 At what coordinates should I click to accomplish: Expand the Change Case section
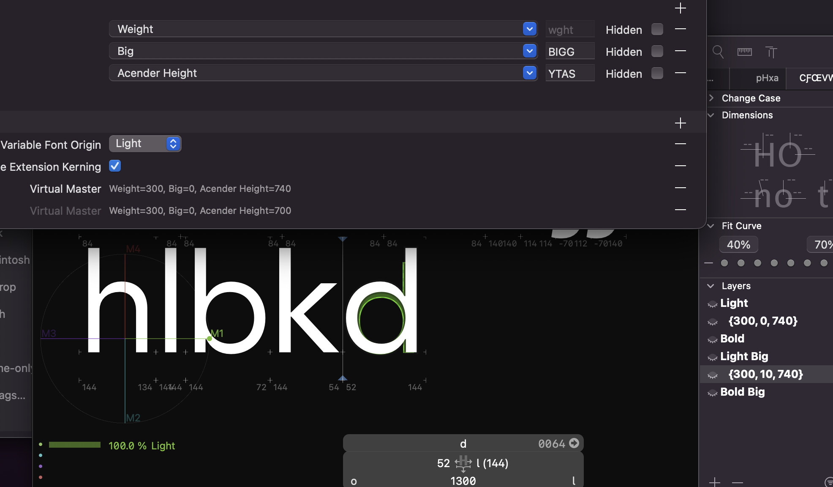click(711, 98)
